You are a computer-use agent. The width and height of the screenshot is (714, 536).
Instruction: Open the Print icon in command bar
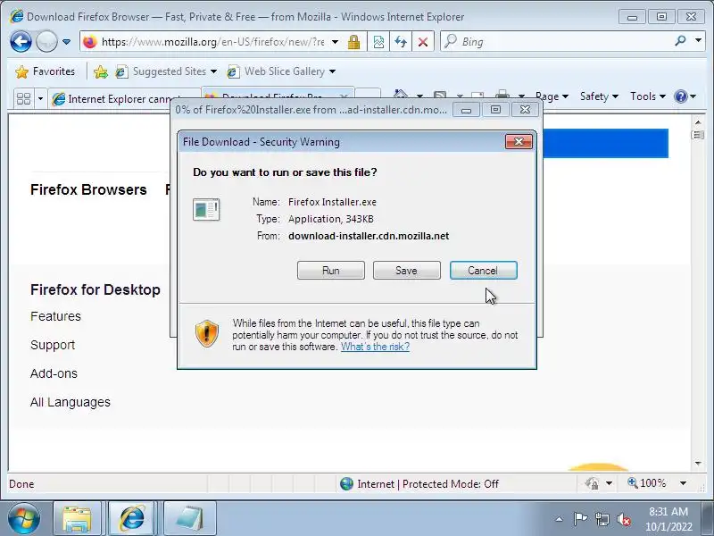502,95
